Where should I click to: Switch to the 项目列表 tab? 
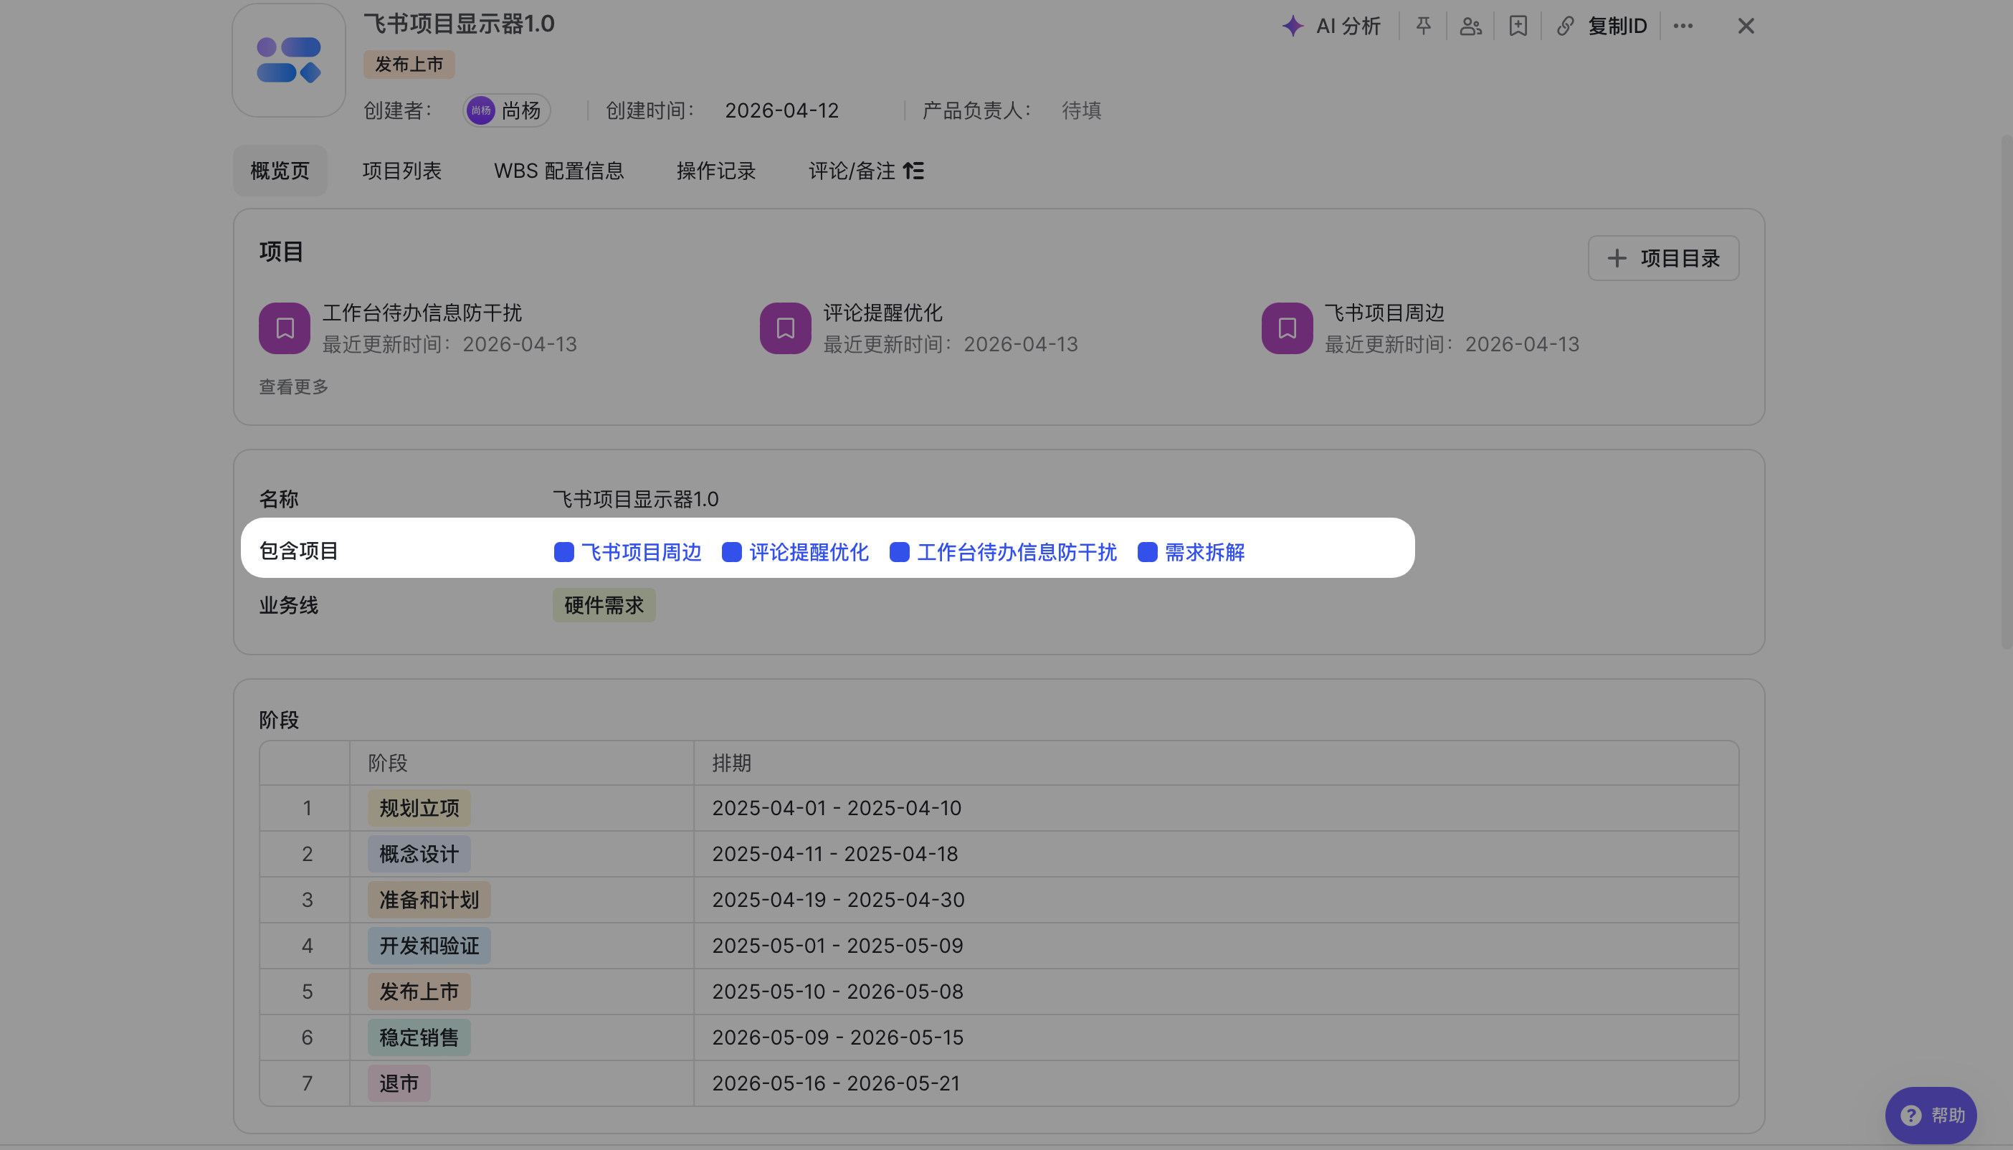tap(402, 171)
